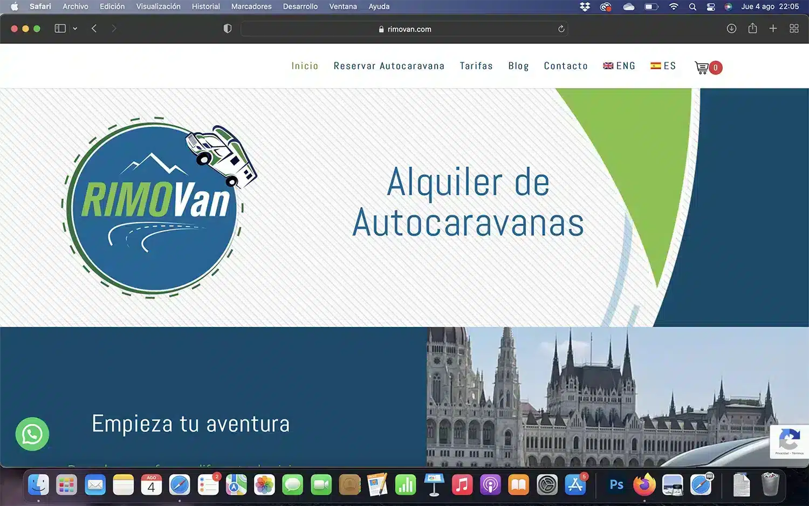Open the Ayuda menu
The height and width of the screenshot is (506, 809).
(379, 6)
